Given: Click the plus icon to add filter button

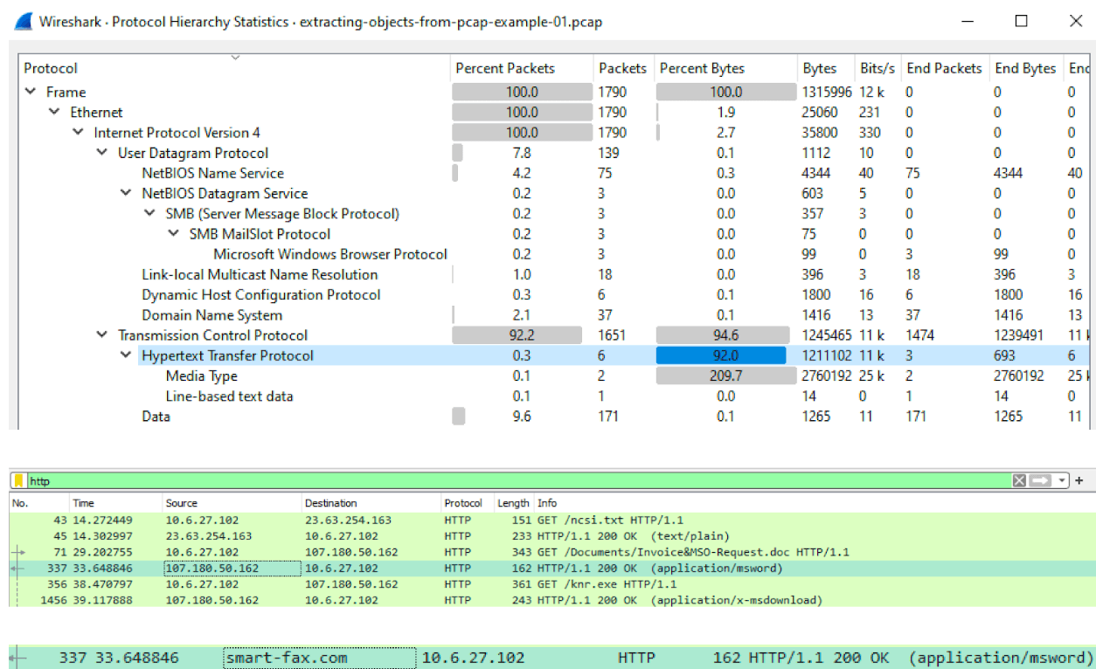Looking at the screenshot, I should pyautogui.click(x=1079, y=480).
